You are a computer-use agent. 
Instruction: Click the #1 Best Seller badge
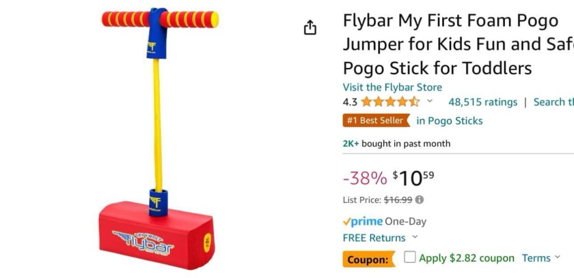(x=375, y=121)
